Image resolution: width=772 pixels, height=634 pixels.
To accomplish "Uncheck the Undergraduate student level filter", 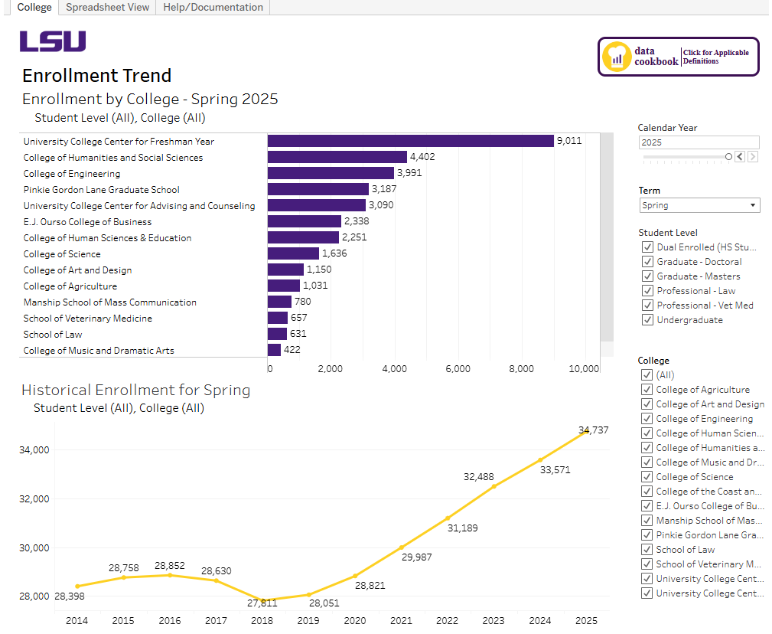I will tap(647, 319).
